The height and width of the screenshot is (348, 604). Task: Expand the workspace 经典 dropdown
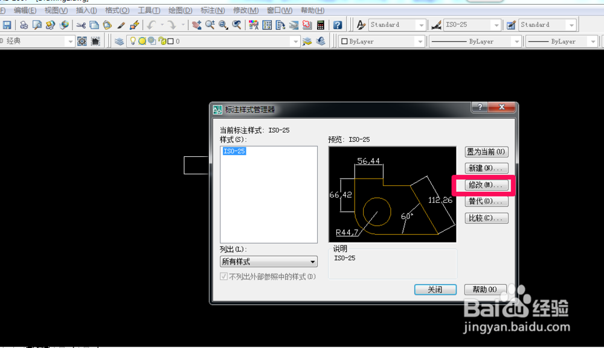point(69,41)
